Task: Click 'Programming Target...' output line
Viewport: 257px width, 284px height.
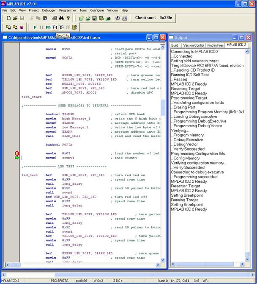Action: [190, 98]
